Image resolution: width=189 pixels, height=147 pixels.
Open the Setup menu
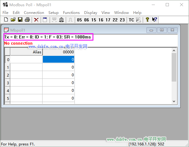tap(53, 13)
